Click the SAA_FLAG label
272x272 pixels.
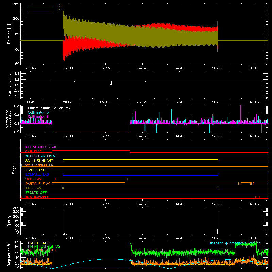coord(33,179)
